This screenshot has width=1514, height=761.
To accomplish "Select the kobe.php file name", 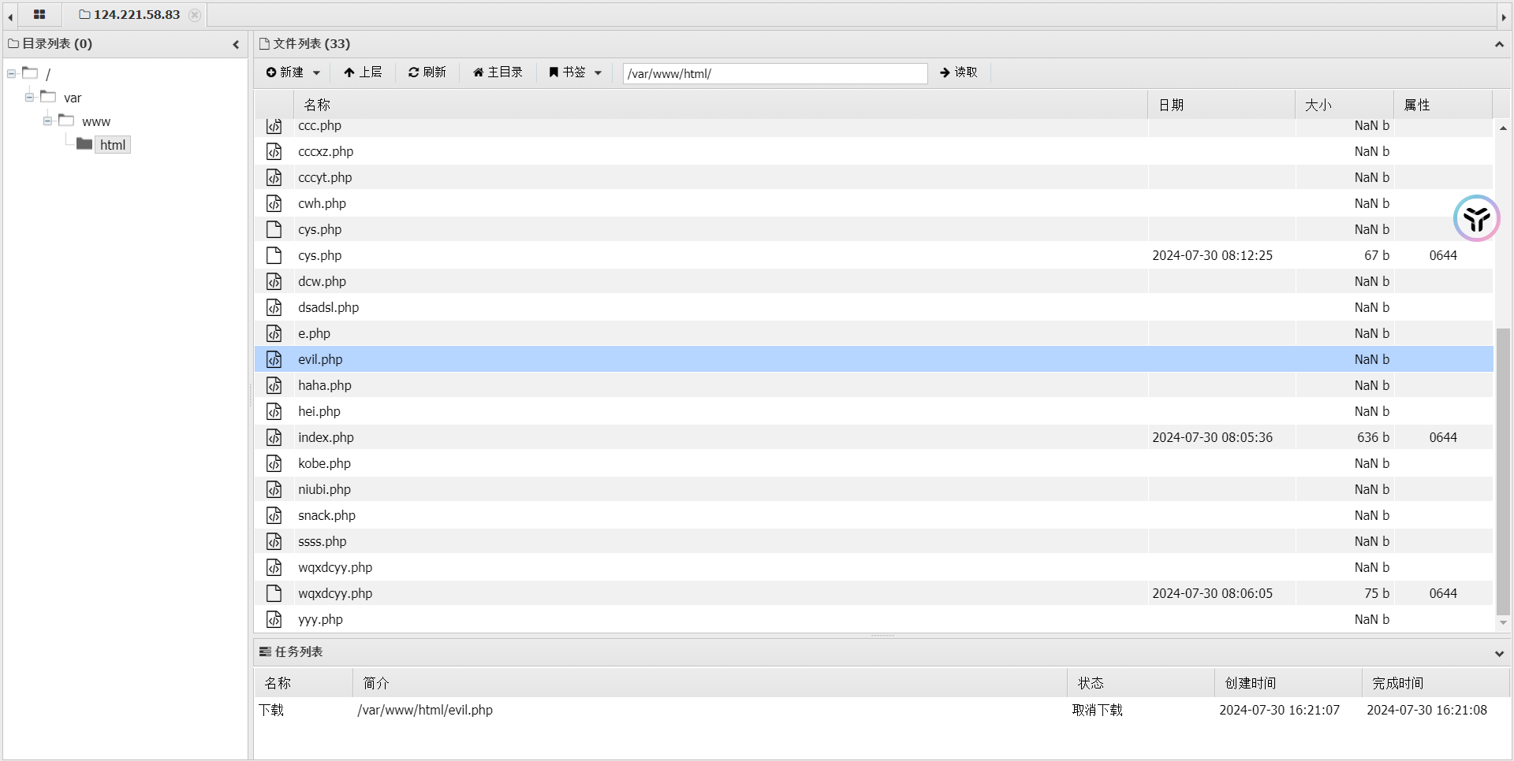I will click(x=324, y=463).
